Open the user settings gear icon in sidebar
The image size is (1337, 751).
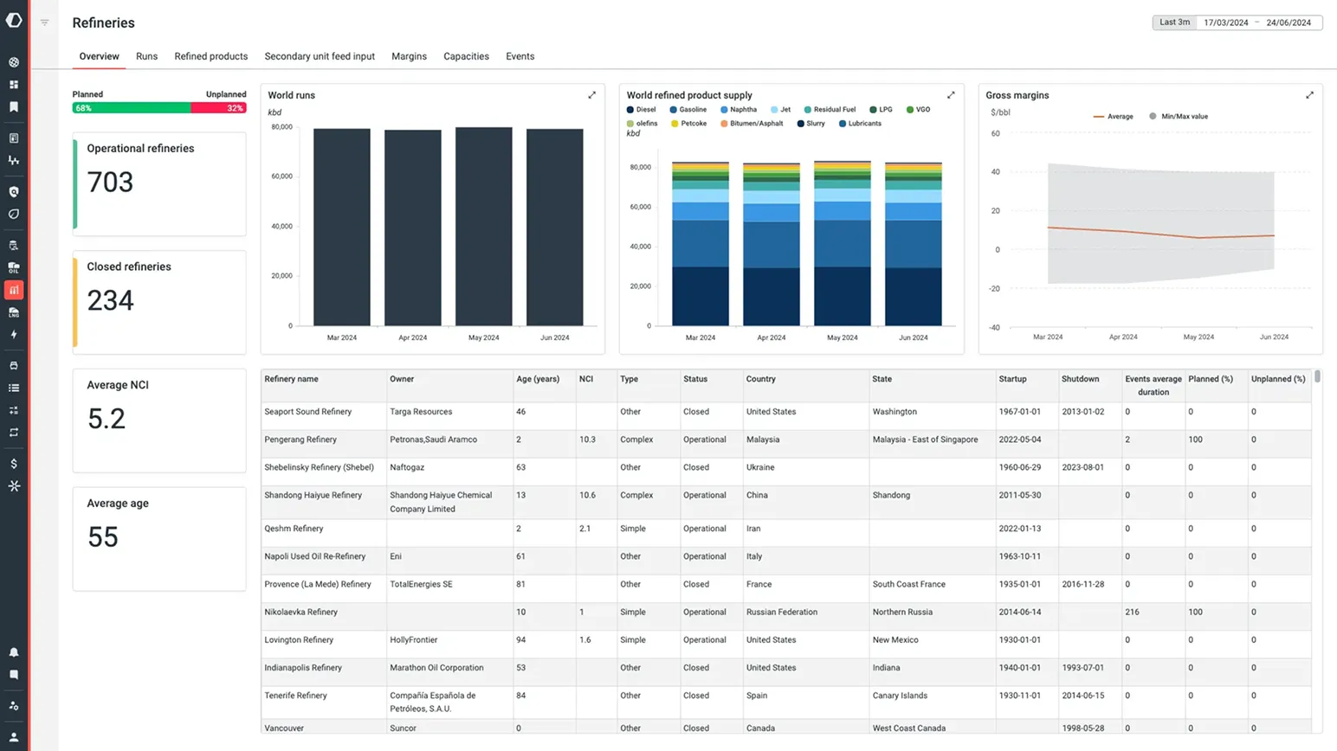click(14, 706)
